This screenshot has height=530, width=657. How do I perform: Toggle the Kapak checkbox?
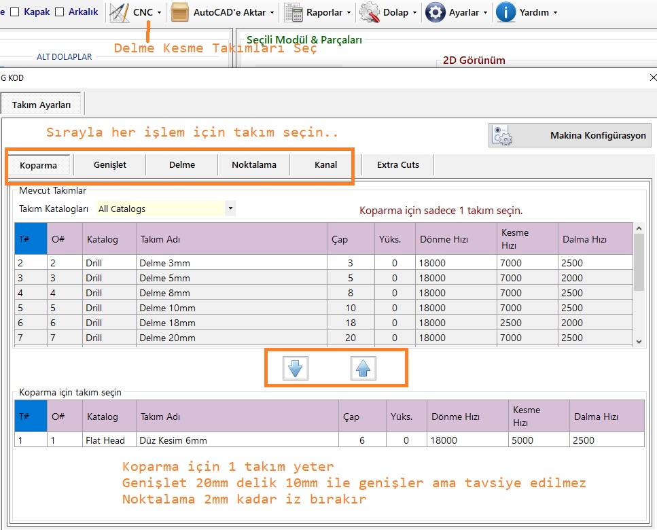[16, 12]
